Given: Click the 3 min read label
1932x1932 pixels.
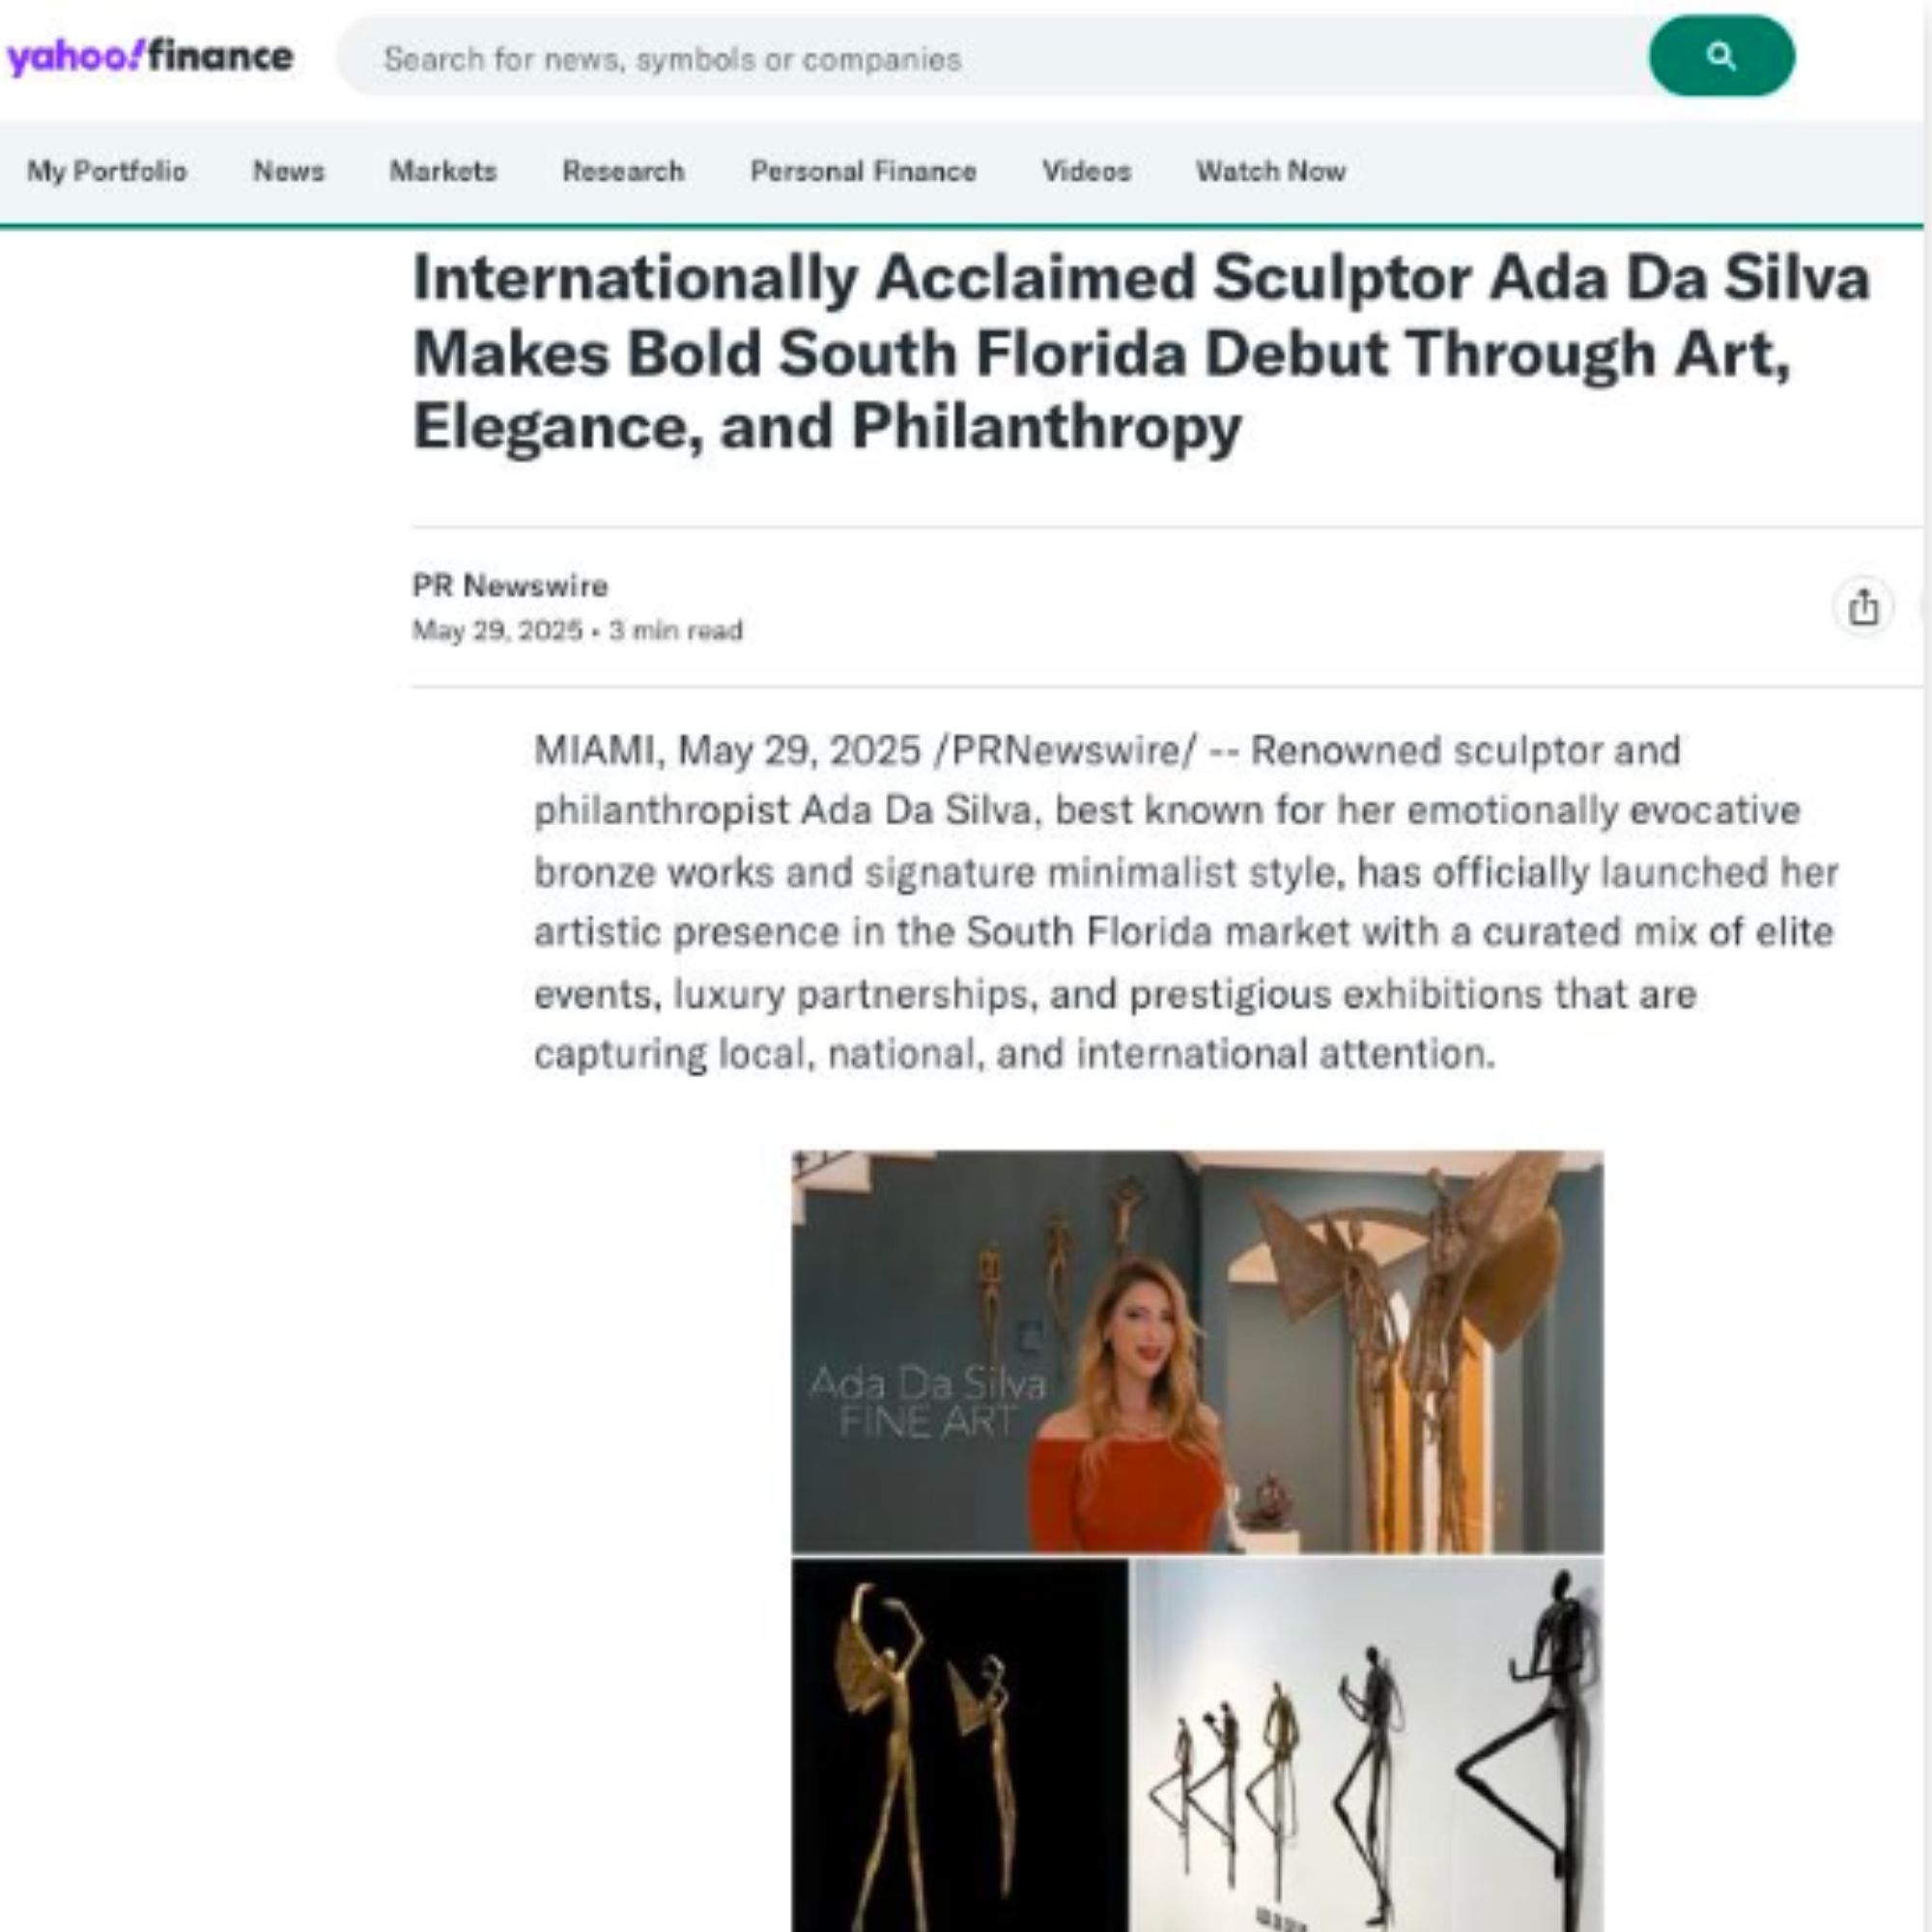Looking at the screenshot, I should (x=676, y=630).
